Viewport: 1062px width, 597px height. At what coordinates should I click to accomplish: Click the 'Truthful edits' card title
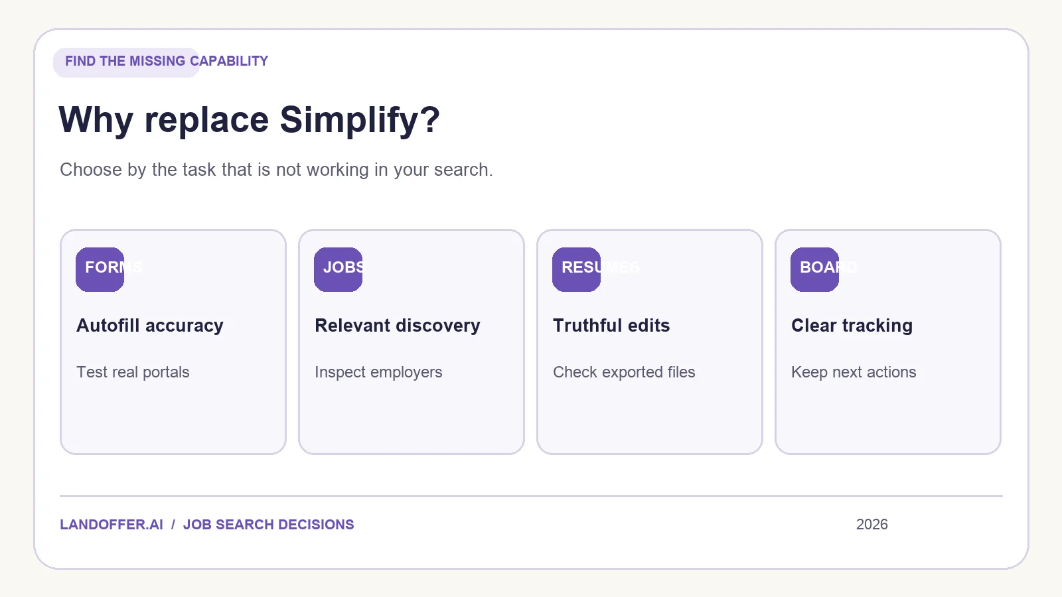(611, 326)
